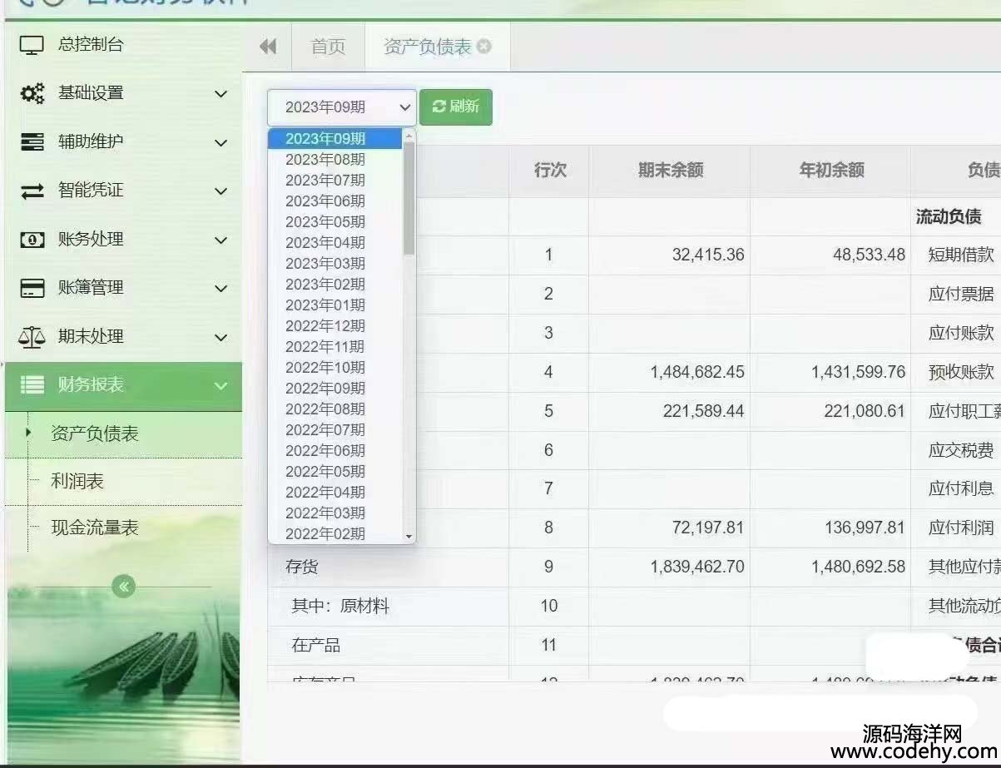Viewport: 1001px width, 768px height.
Task: Click the value 1,484,682.45
Action: click(697, 372)
